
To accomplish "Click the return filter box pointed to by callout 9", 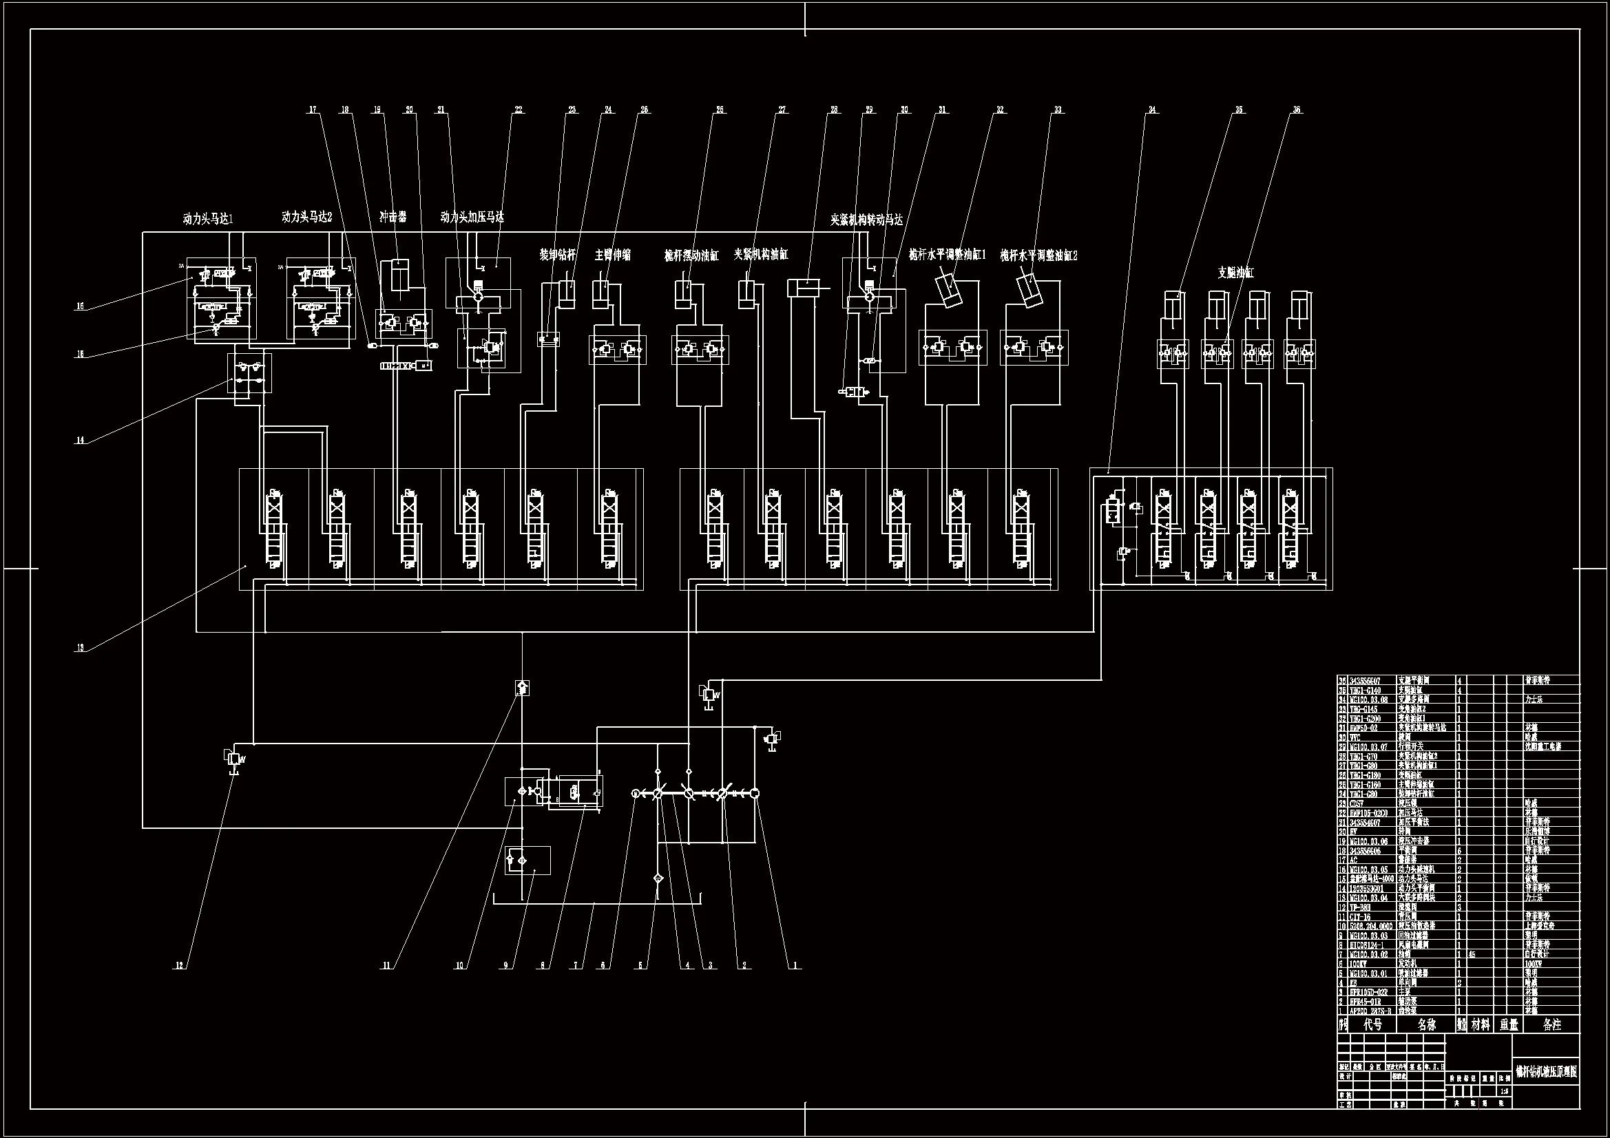I will pyautogui.click(x=527, y=861).
